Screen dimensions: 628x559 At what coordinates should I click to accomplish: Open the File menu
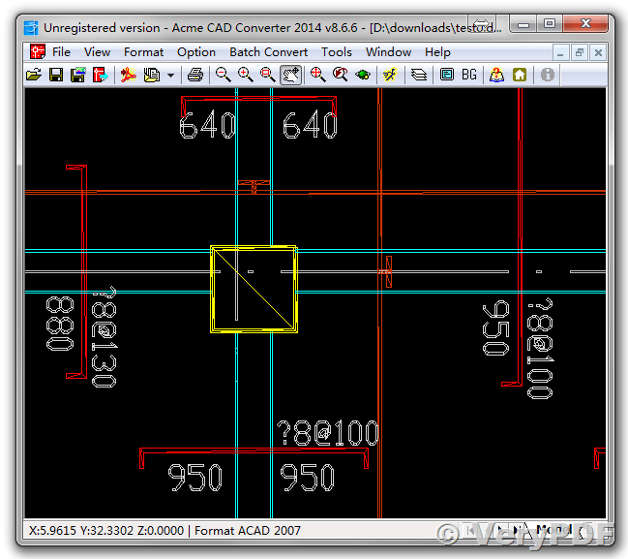61,52
